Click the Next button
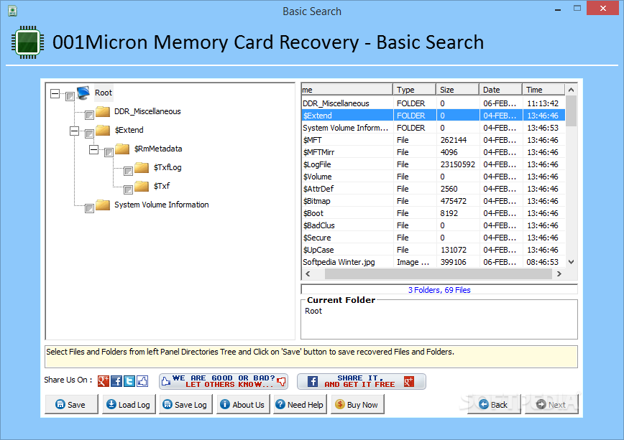 tap(551, 404)
